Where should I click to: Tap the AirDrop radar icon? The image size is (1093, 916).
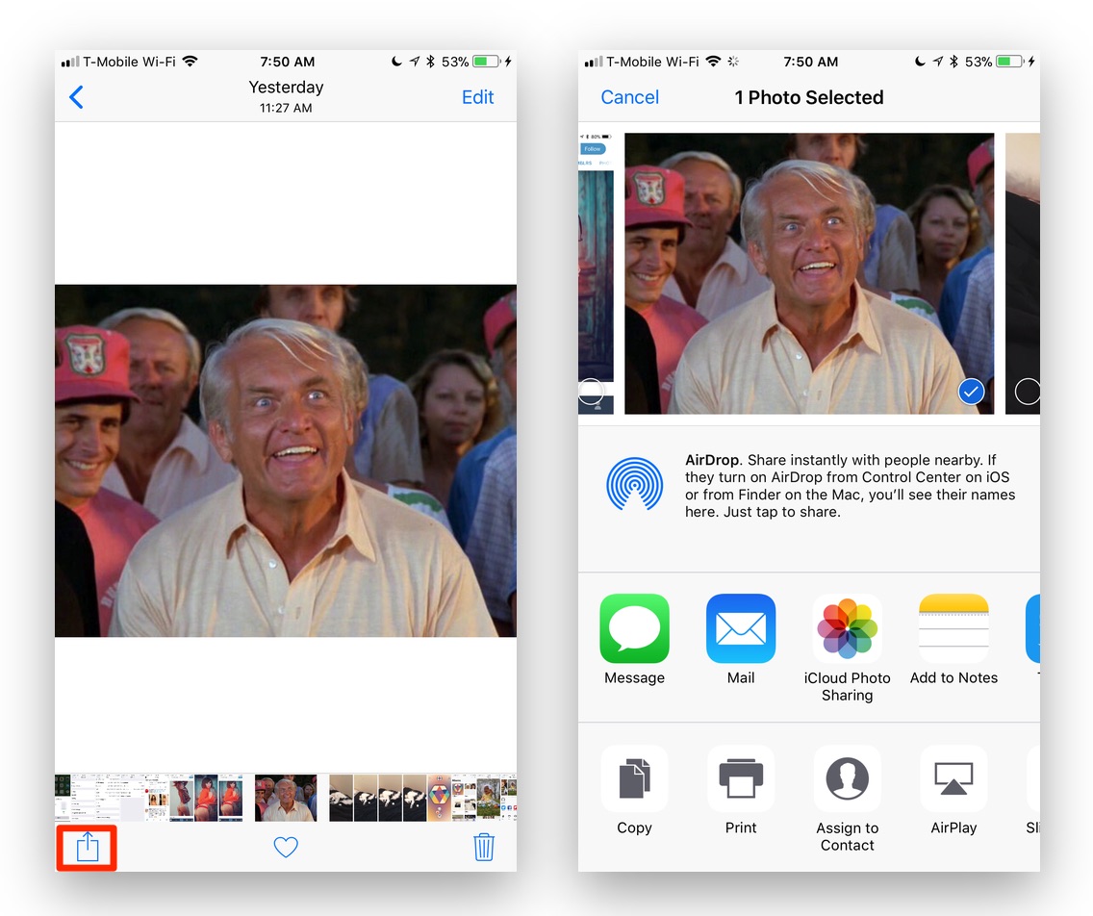tap(634, 483)
